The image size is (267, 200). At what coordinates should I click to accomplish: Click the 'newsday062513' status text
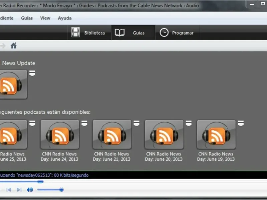(34, 175)
